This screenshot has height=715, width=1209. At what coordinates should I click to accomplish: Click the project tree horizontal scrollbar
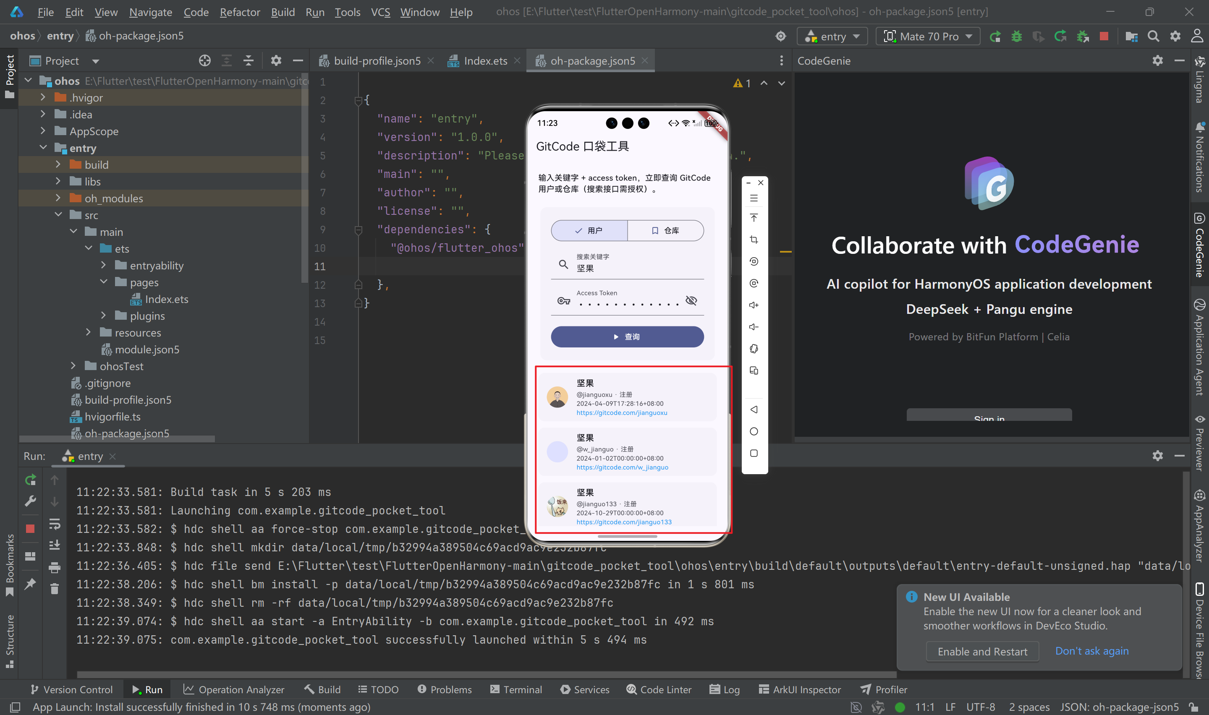point(117,438)
